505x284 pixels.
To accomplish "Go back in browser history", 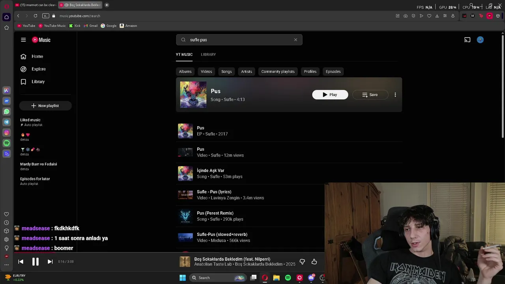I will tap(18, 16).
